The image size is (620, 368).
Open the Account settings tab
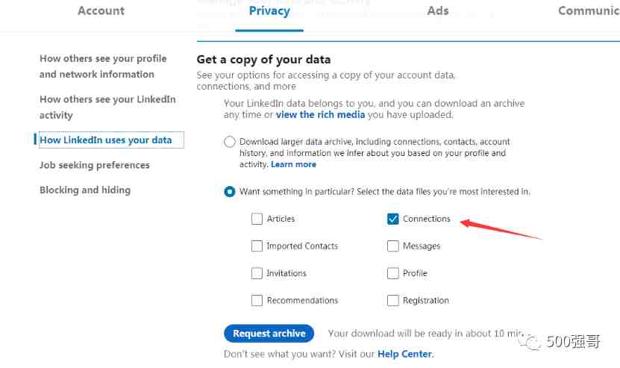tap(101, 10)
